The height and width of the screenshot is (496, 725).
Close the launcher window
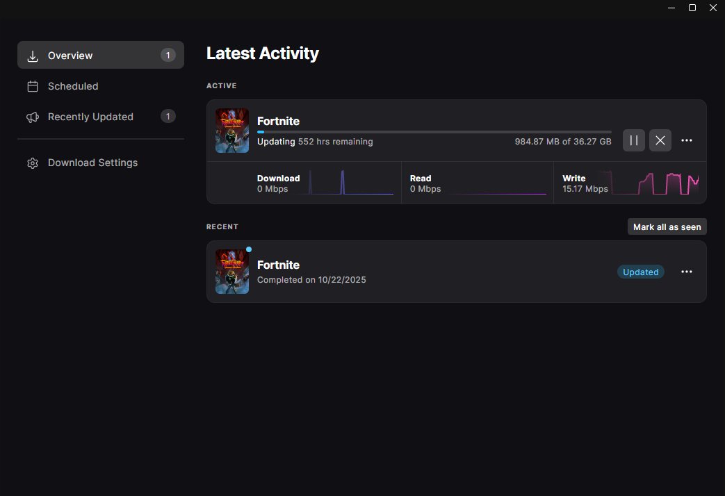[x=713, y=8]
